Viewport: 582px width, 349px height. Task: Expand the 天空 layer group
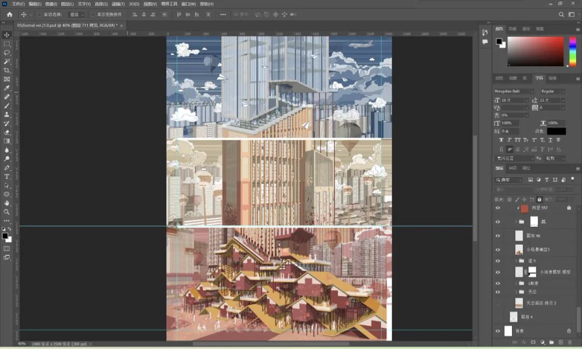coord(516,292)
